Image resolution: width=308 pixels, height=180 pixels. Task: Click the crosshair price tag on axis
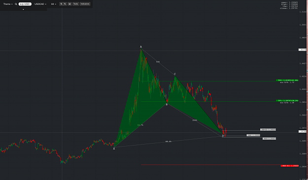pos(303,50)
